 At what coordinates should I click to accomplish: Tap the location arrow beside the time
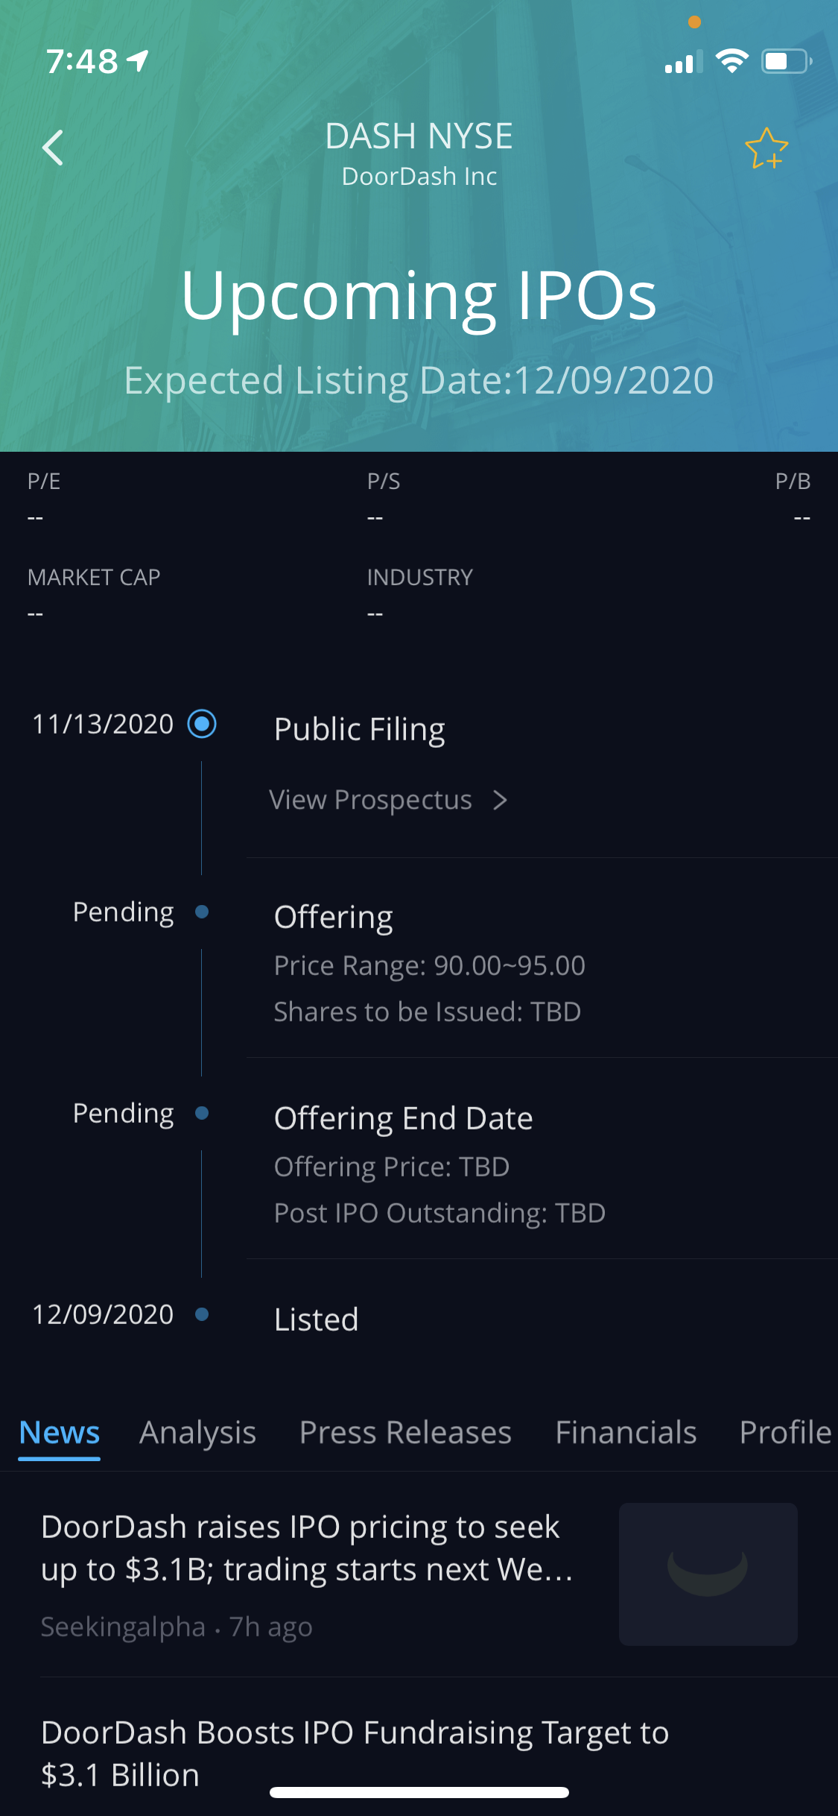coord(139,60)
